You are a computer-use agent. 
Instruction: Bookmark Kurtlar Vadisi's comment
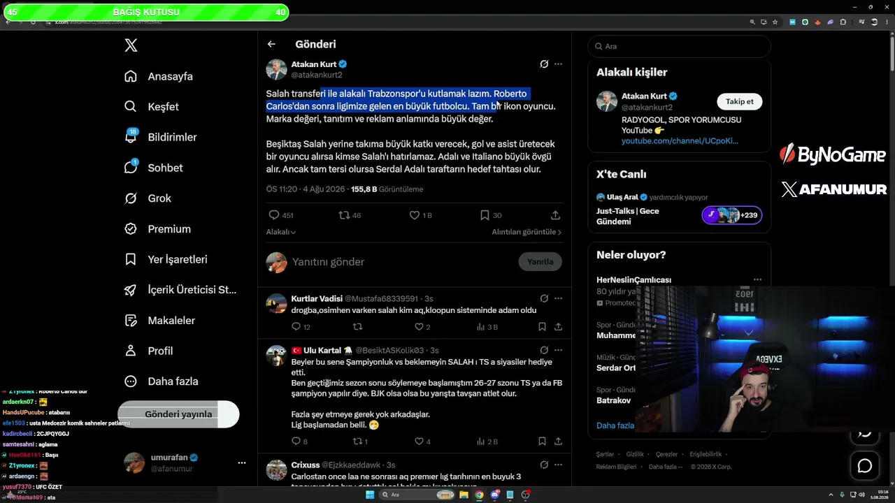[542, 326]
